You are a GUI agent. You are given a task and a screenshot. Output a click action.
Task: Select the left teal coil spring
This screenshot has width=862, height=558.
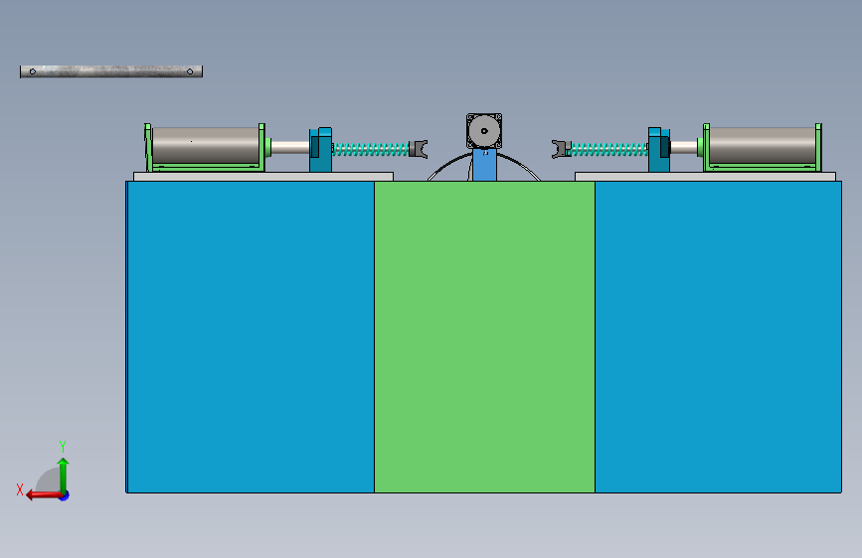coord(371,149)
